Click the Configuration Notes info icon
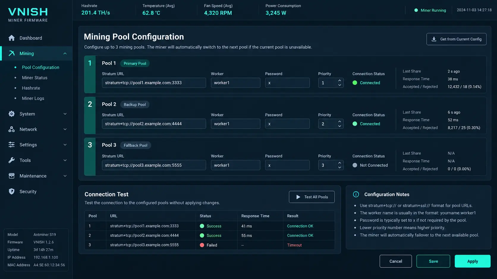Screen dimensions: 497x279 coord(356,194)
